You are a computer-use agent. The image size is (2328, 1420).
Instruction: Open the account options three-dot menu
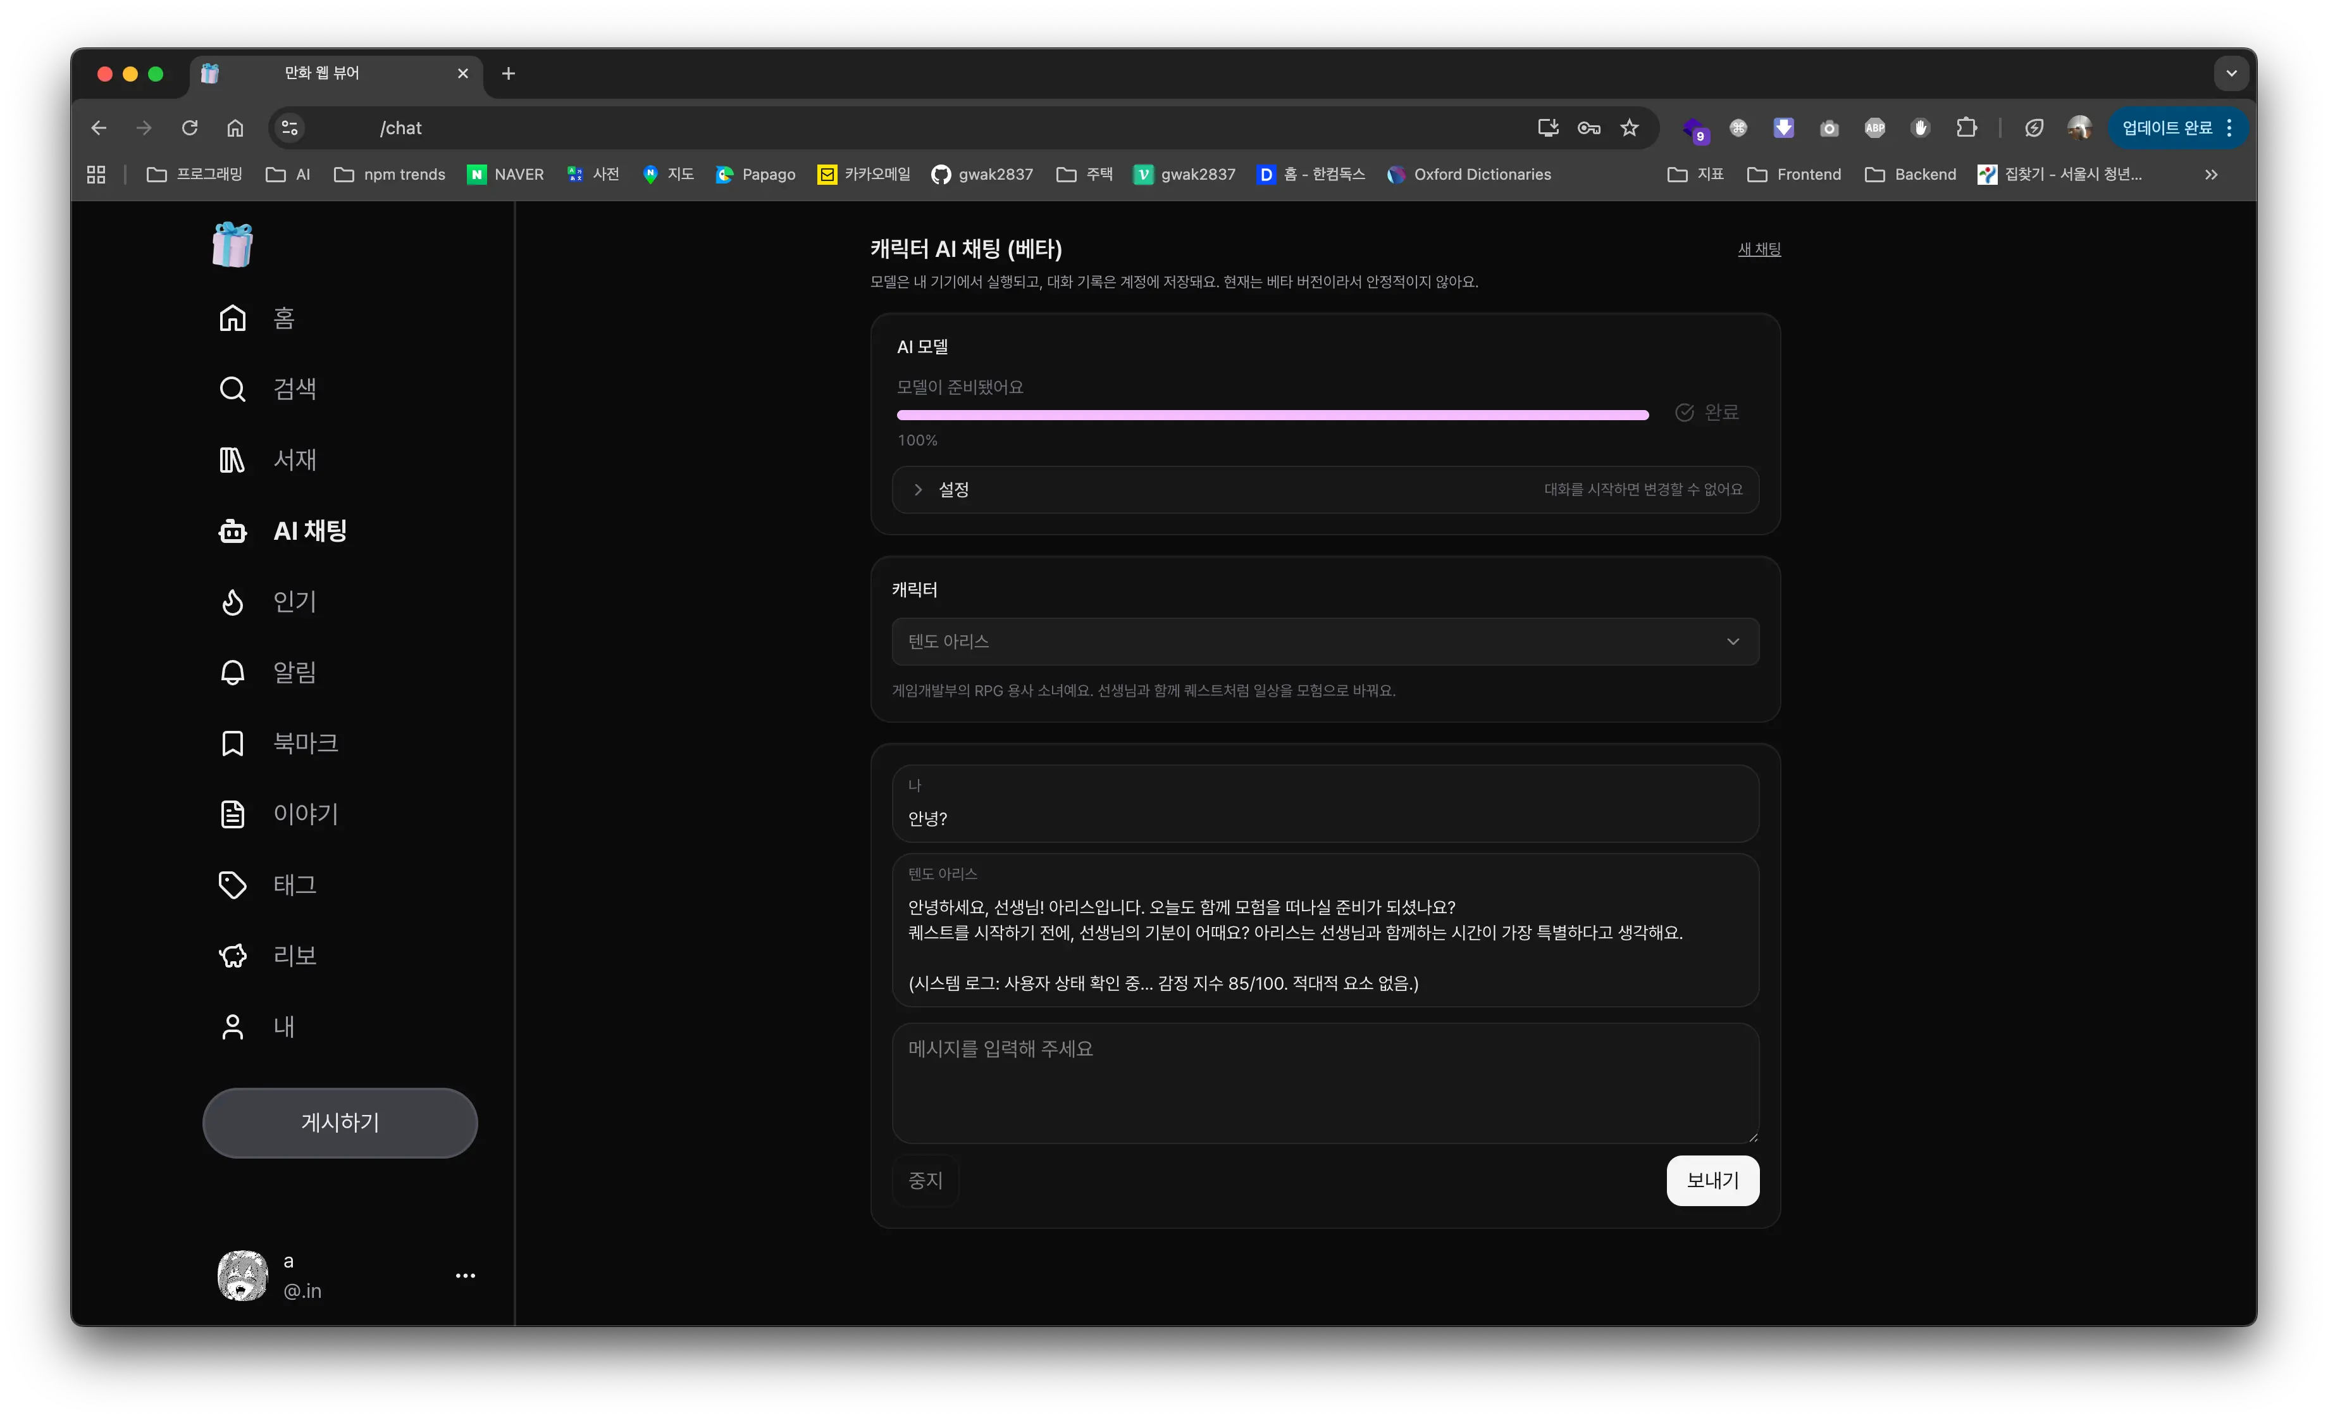[x=465, y=1276]
